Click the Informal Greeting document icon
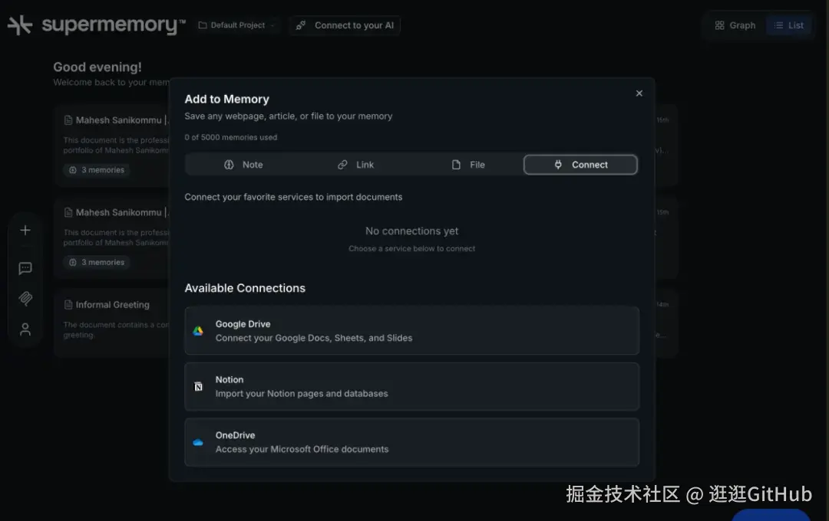The width and height of the screenshot is (829, 521). 68,305
